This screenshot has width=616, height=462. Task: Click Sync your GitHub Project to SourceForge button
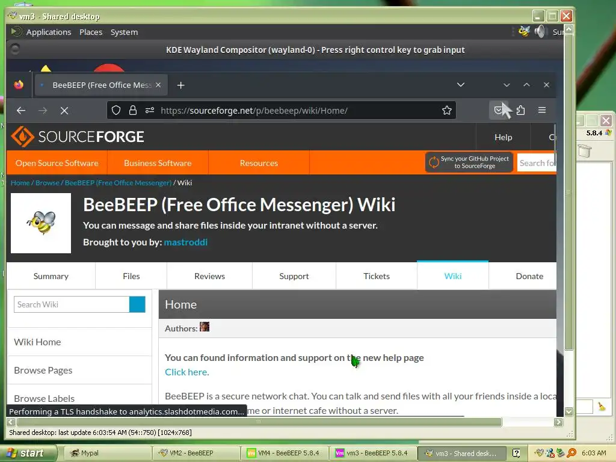pos(469,162)
